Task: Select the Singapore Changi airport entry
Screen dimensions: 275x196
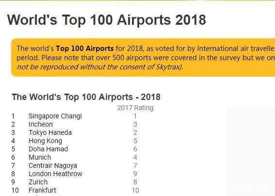Action: point(55,116)
